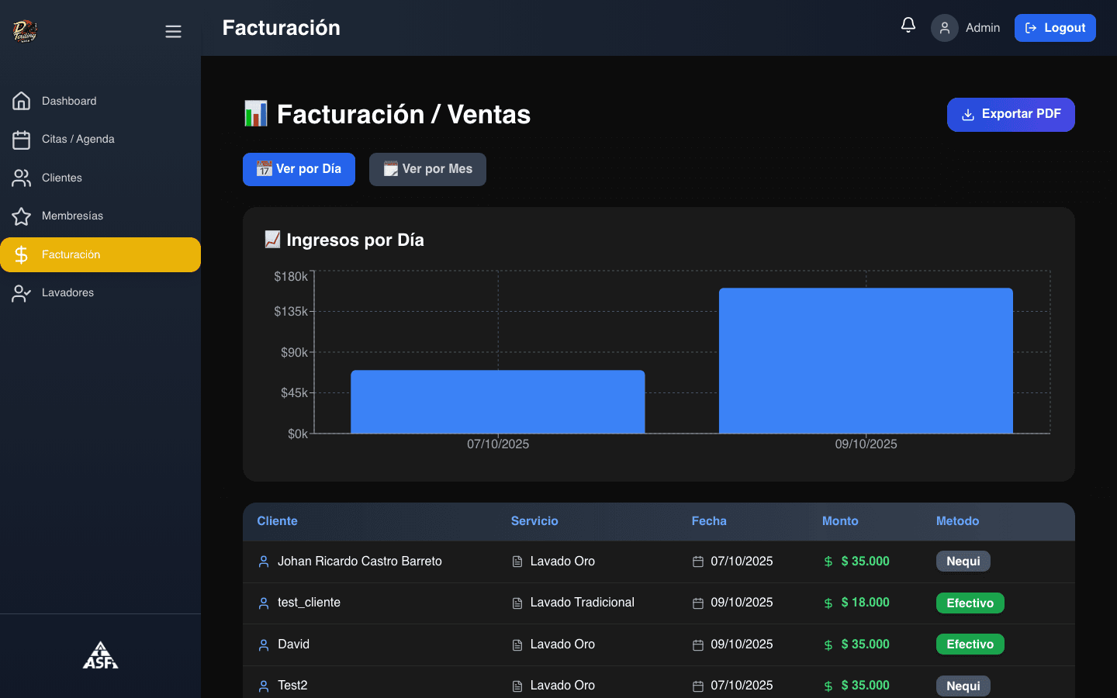This screenshot has height=698, width=1117.
Task: Click the Lavado Tradicional service cell
Action: tap(582, 603)
